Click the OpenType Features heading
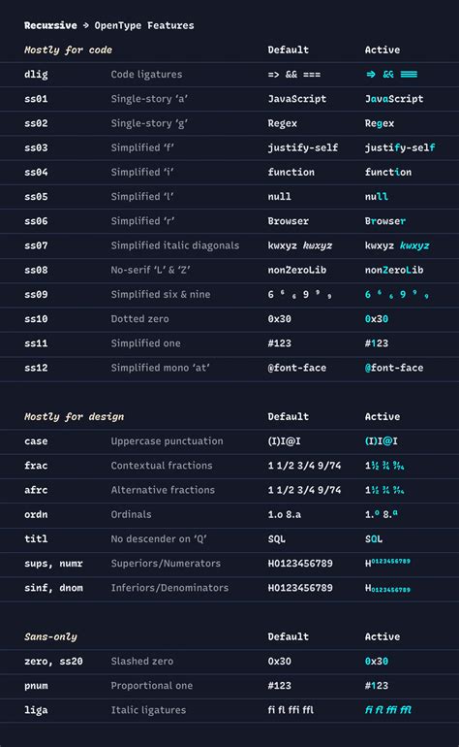Image resolution: width=459 pixels, height=747 pixels. click(144, 26)
